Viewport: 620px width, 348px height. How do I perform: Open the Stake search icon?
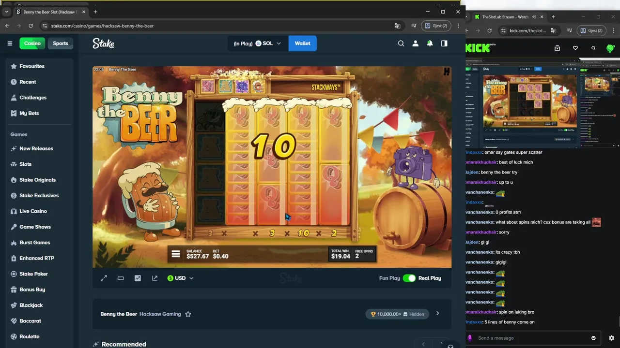401,43
